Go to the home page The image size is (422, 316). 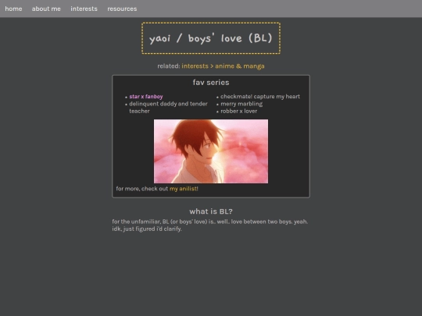click(x=13, y=9)
